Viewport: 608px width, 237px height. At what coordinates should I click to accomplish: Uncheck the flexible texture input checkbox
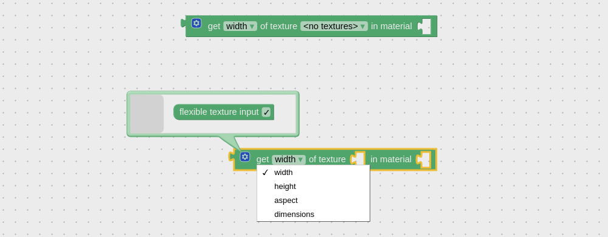[266, 112]
